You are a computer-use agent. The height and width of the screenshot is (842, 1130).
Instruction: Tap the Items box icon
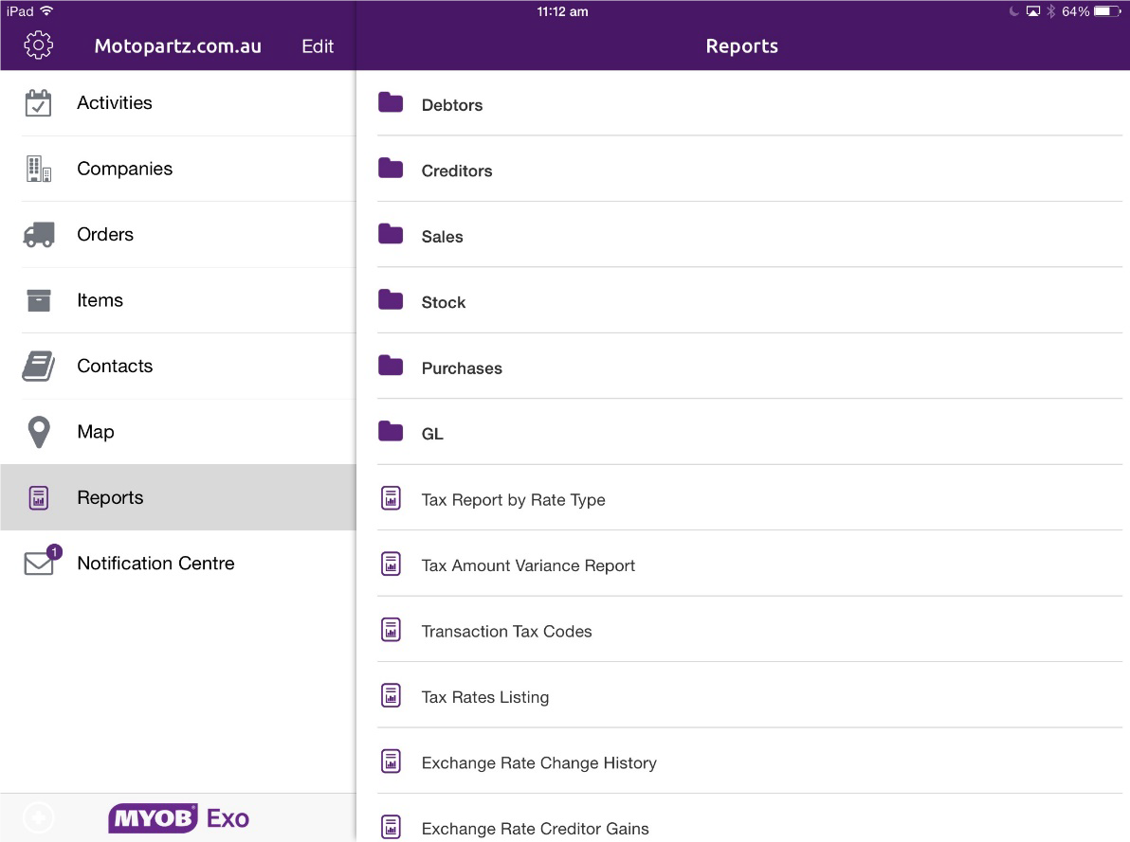[x=38, y=300]
